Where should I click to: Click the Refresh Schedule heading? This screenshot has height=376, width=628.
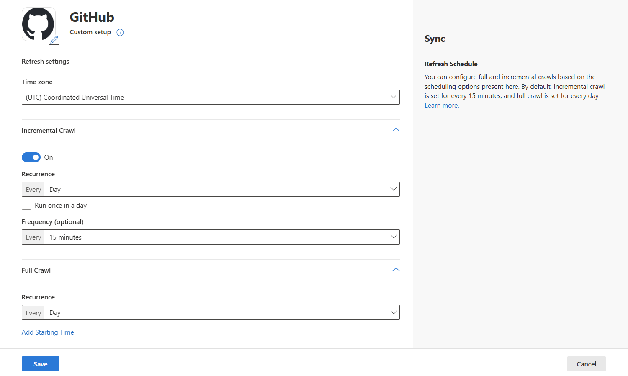[451, 64]
